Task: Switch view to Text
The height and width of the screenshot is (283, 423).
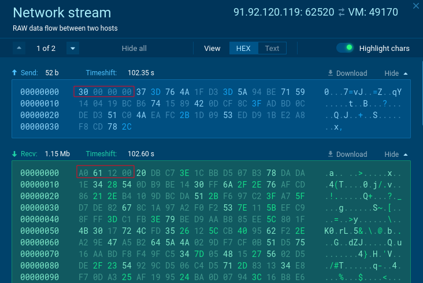Action: (x=272, y=48)
